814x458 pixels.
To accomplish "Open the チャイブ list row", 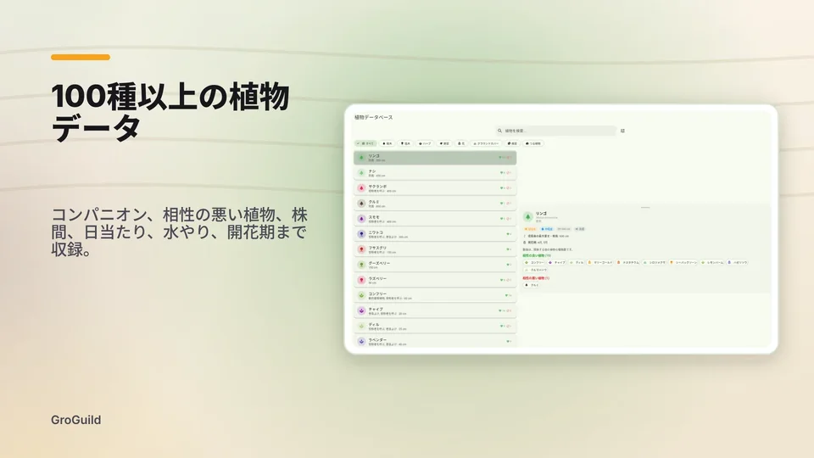I will (x=435, y=310).
